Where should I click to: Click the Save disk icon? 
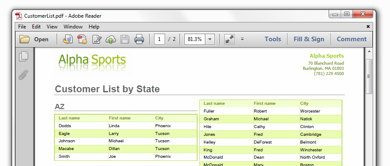(125, 39)
